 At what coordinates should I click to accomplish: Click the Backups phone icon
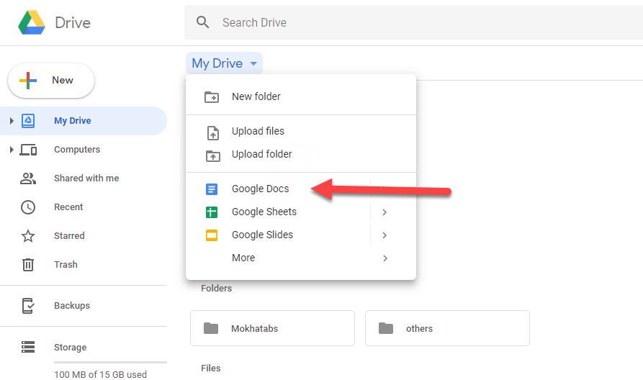tap(28, 306)
